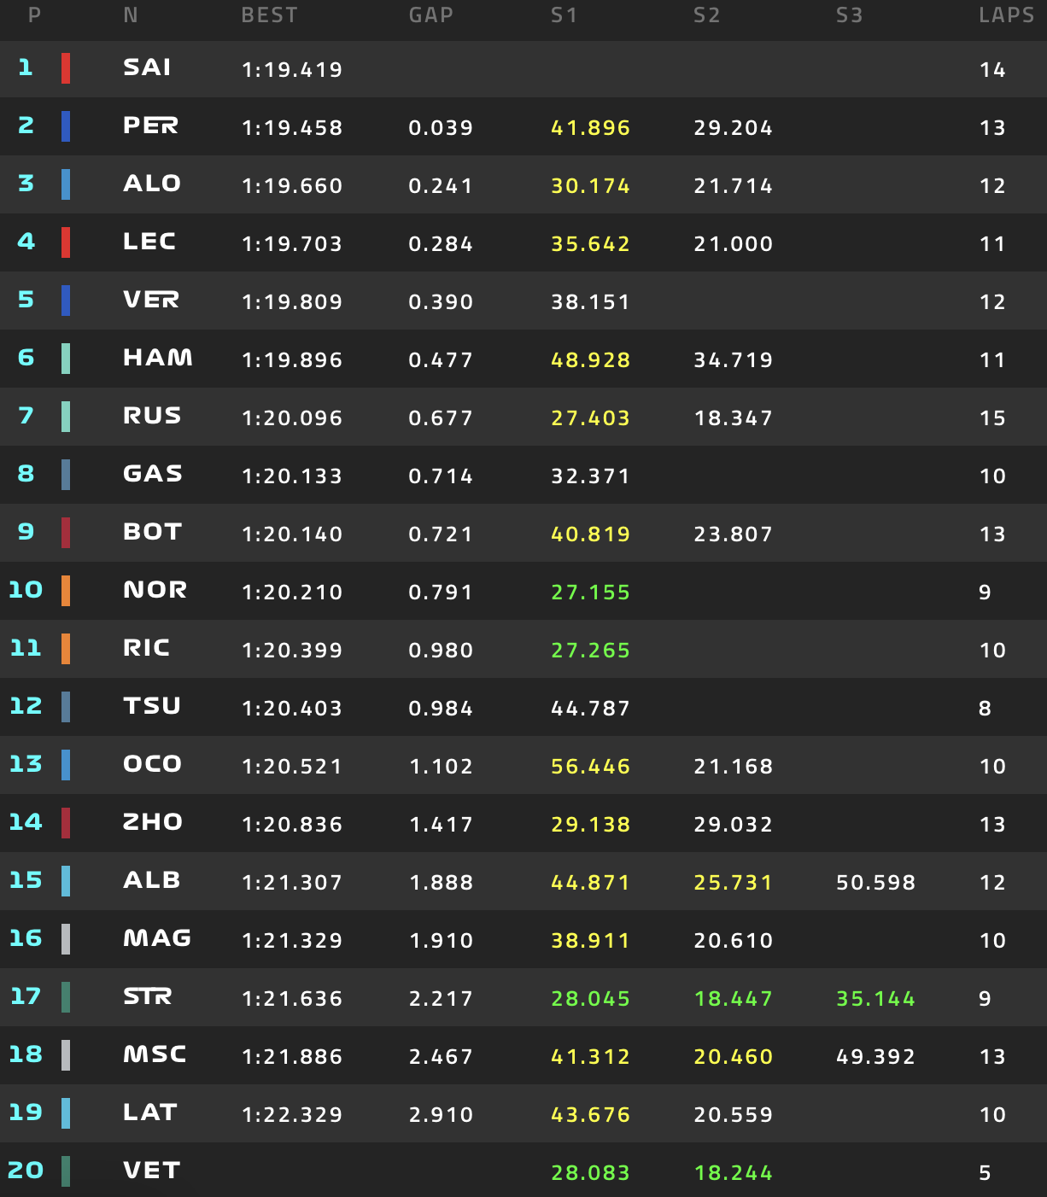
Task: Click the green team color bar beside VET
Action: click(x=66, y=1171)
